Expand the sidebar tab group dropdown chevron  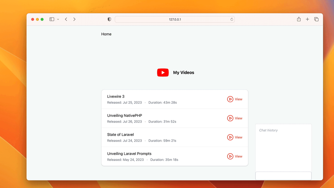pos(58,19)
